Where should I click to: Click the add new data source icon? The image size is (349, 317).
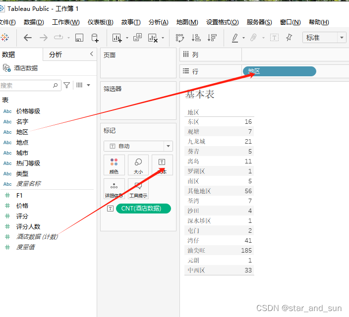[95, 38]
